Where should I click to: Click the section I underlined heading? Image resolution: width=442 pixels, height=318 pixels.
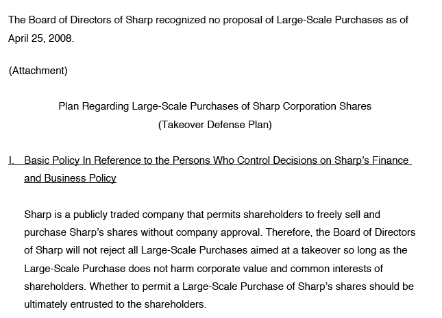click(x=210, y=169)
